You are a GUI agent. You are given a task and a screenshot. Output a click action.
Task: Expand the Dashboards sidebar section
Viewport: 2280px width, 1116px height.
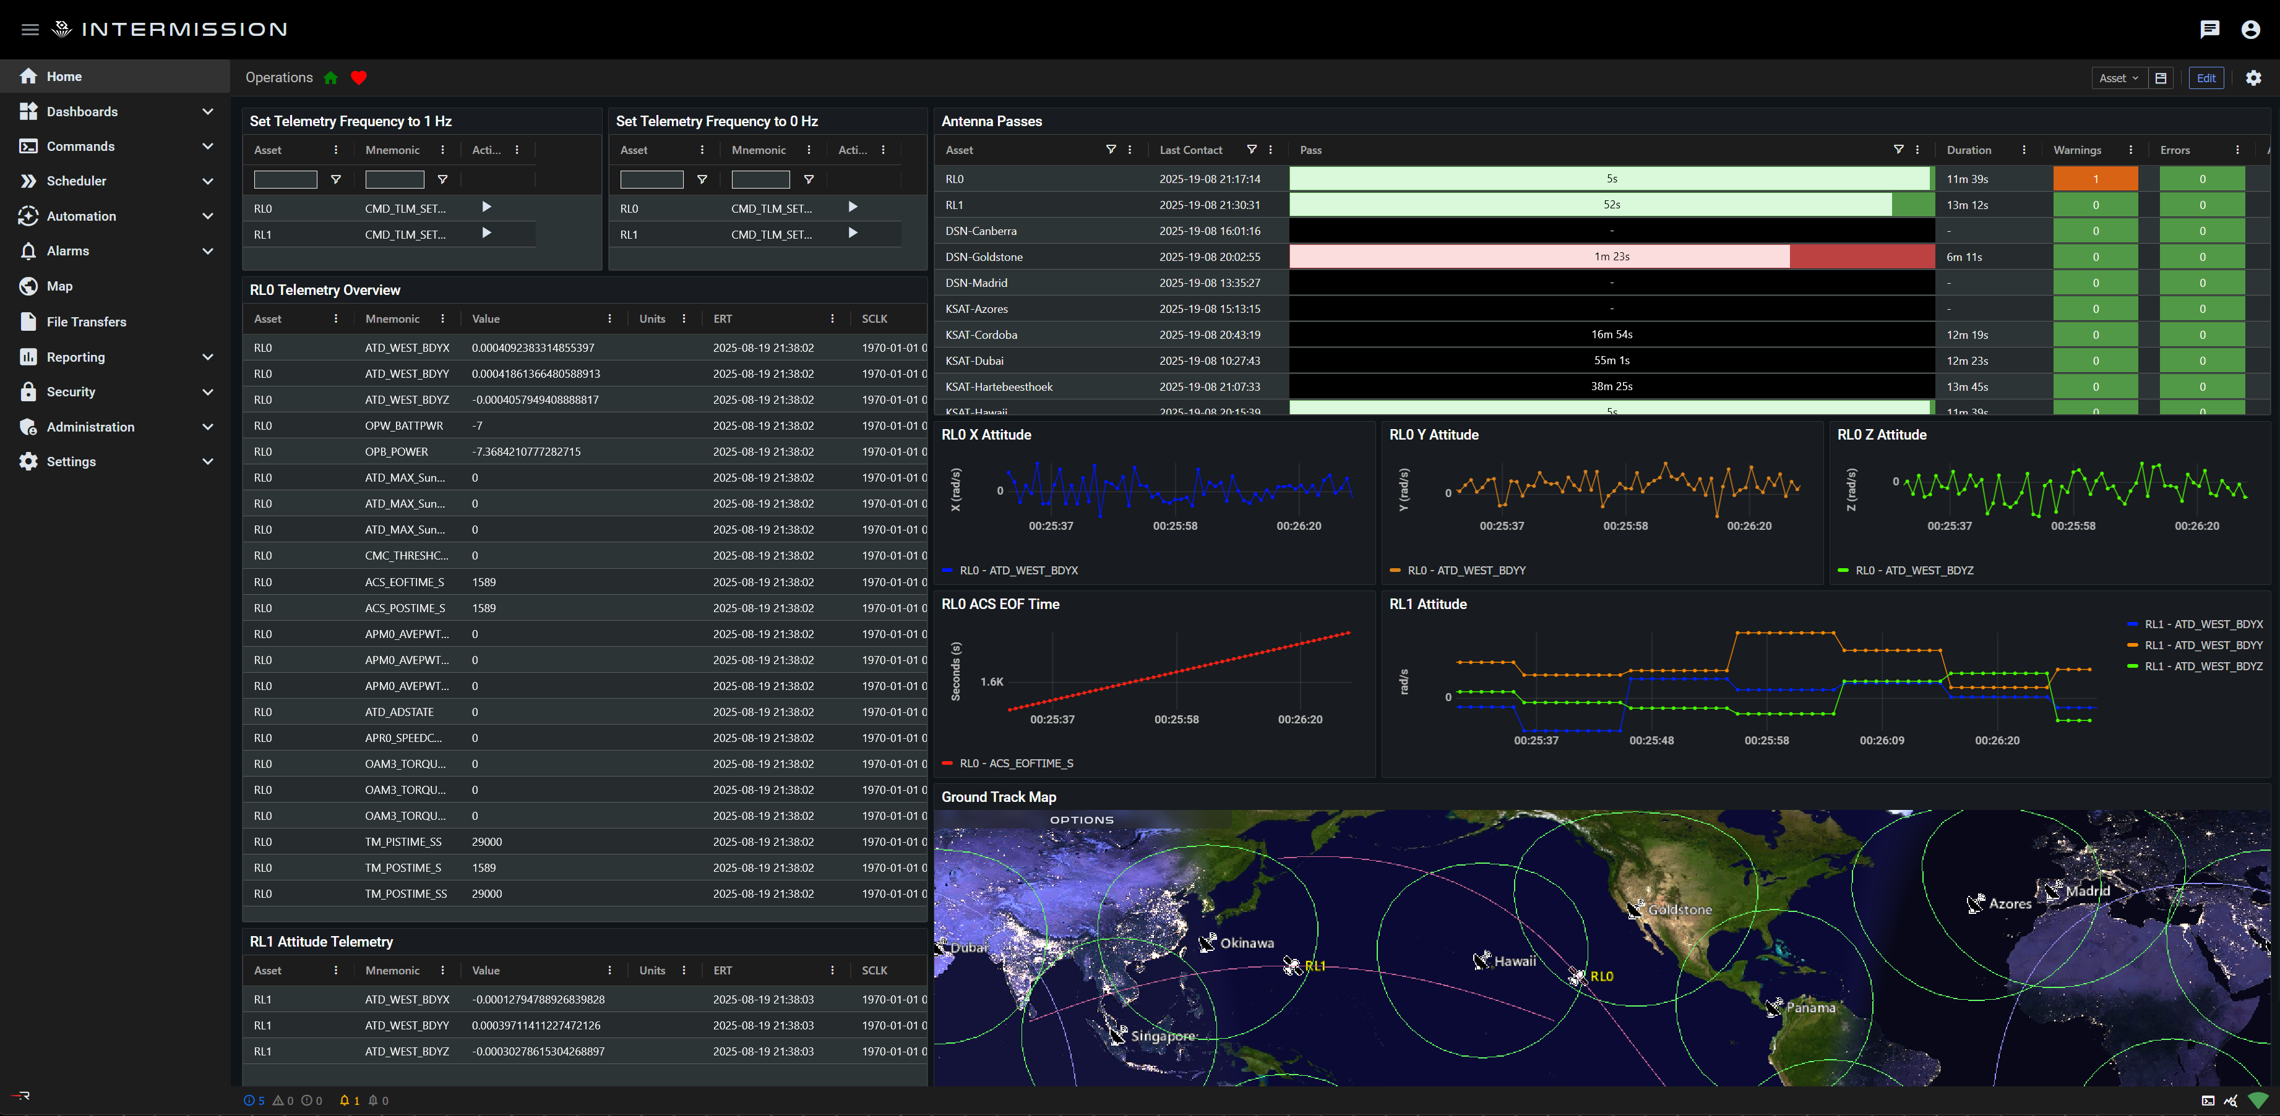point(115,111)
